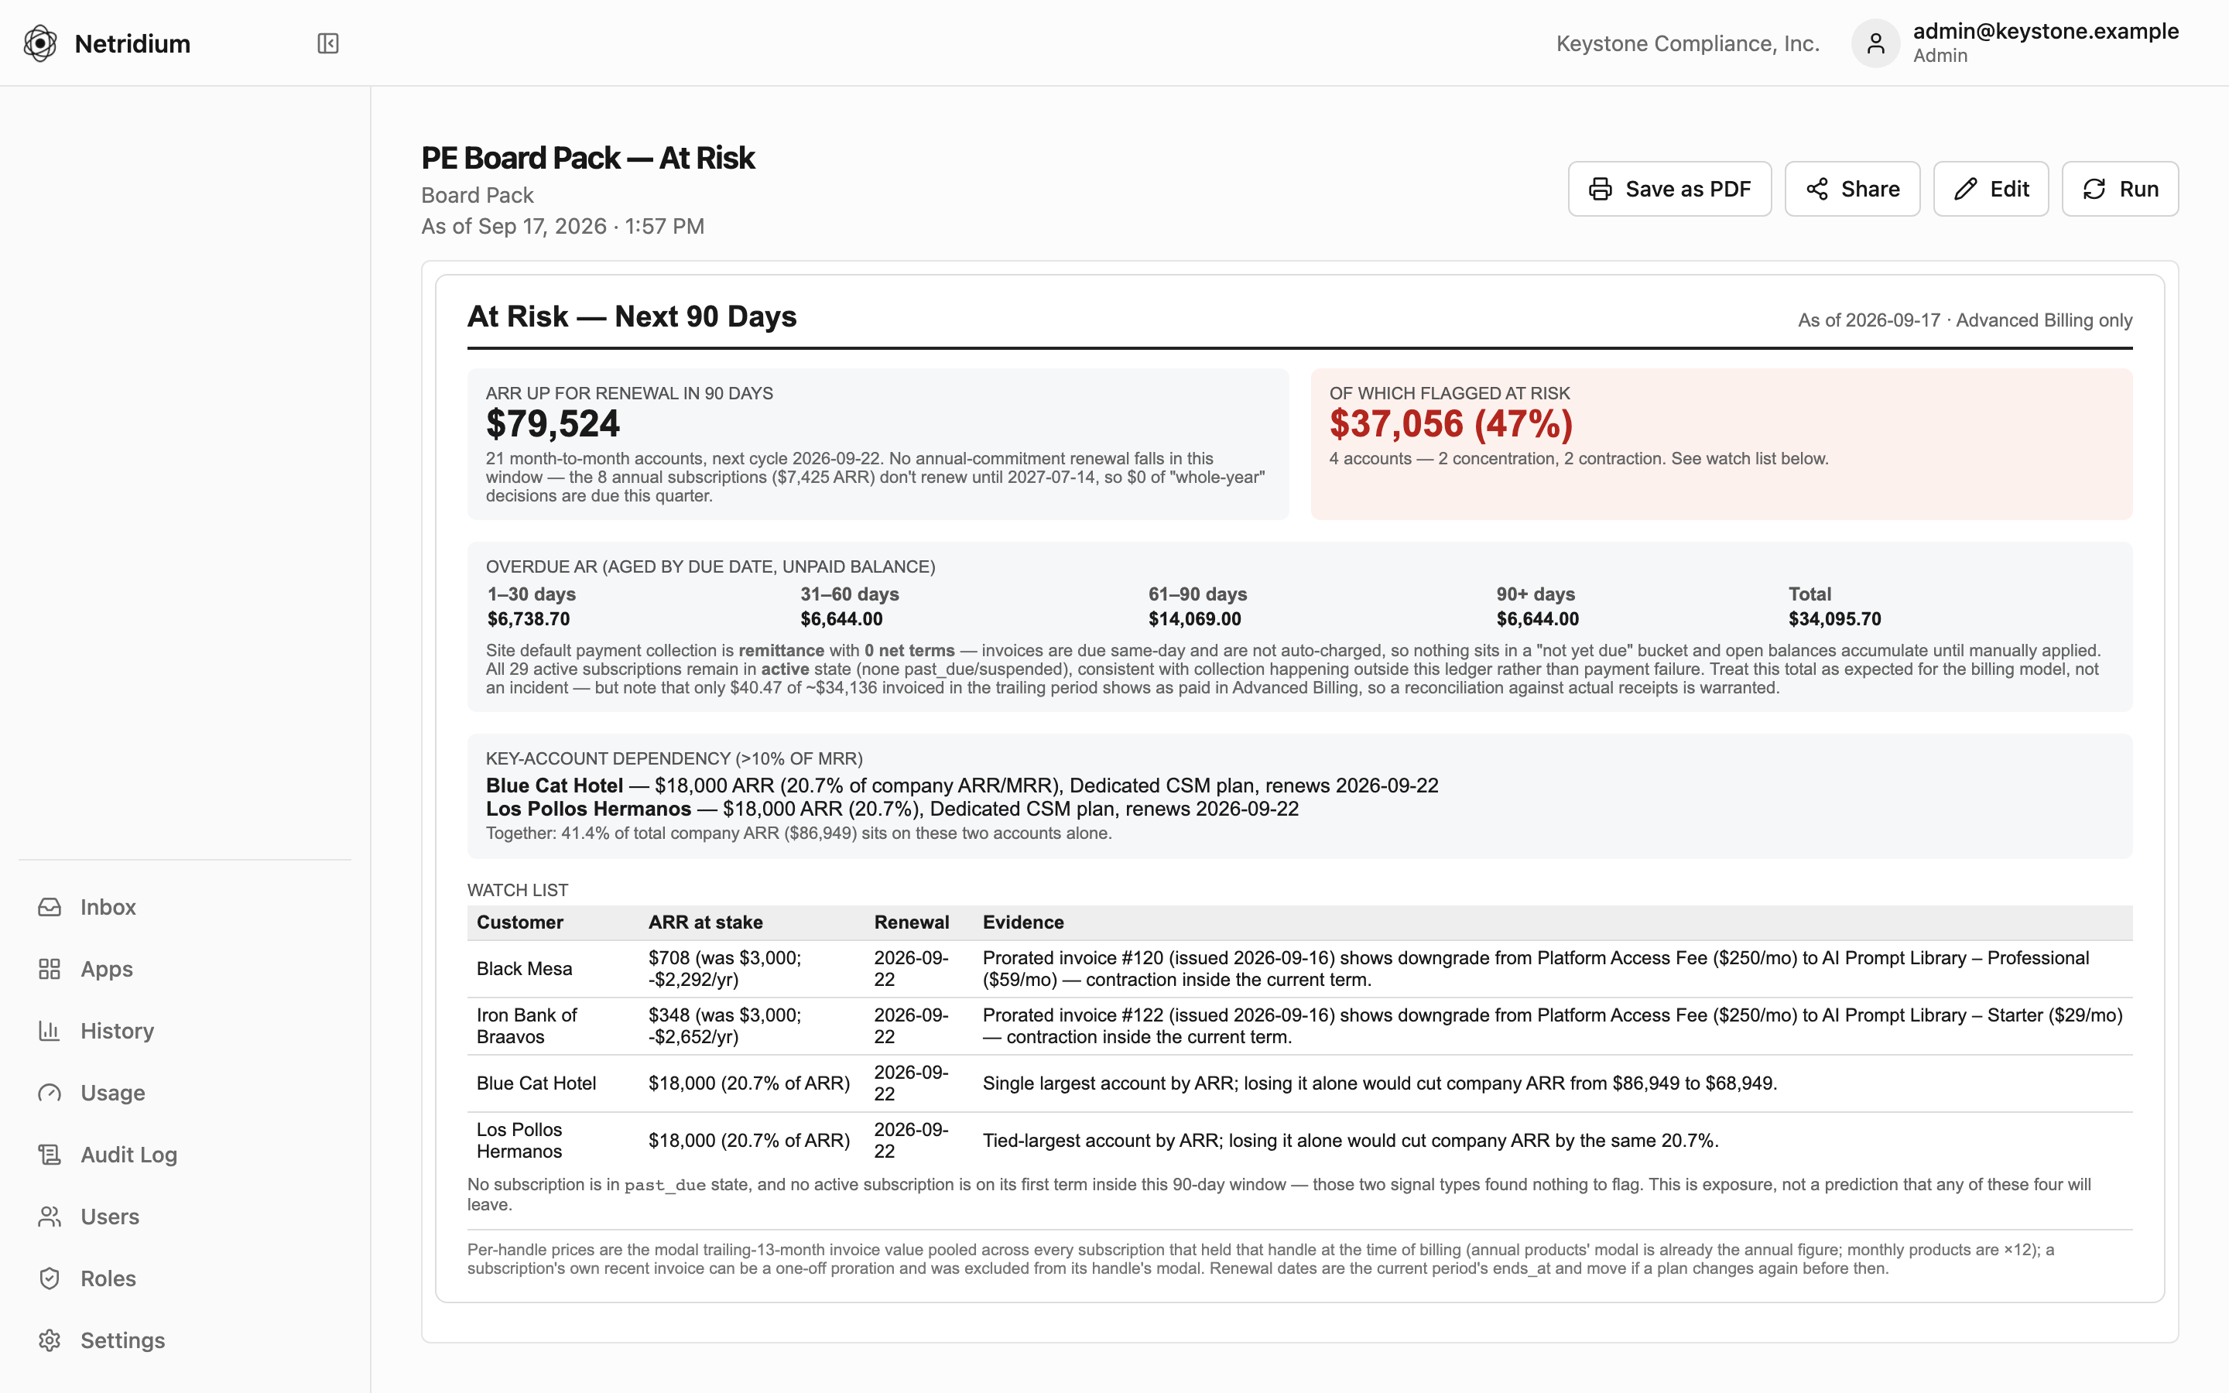2229x1393 pixels.
Task: Open the Audit Log page
Action: (x=184, y=1155)
